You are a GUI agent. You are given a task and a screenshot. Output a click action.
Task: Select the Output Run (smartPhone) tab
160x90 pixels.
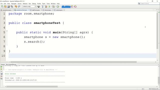tap(8, 64)
